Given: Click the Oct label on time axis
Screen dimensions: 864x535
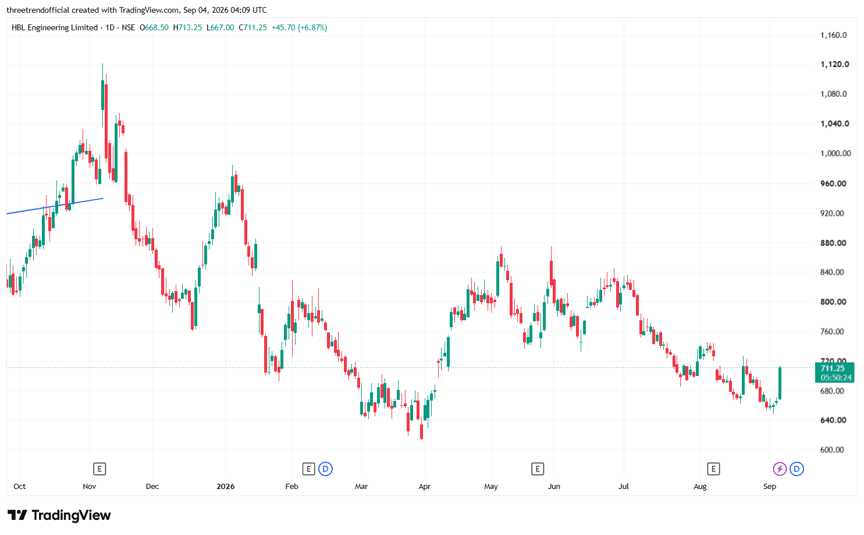Looking at the screenshot, I should click(20, 486).
